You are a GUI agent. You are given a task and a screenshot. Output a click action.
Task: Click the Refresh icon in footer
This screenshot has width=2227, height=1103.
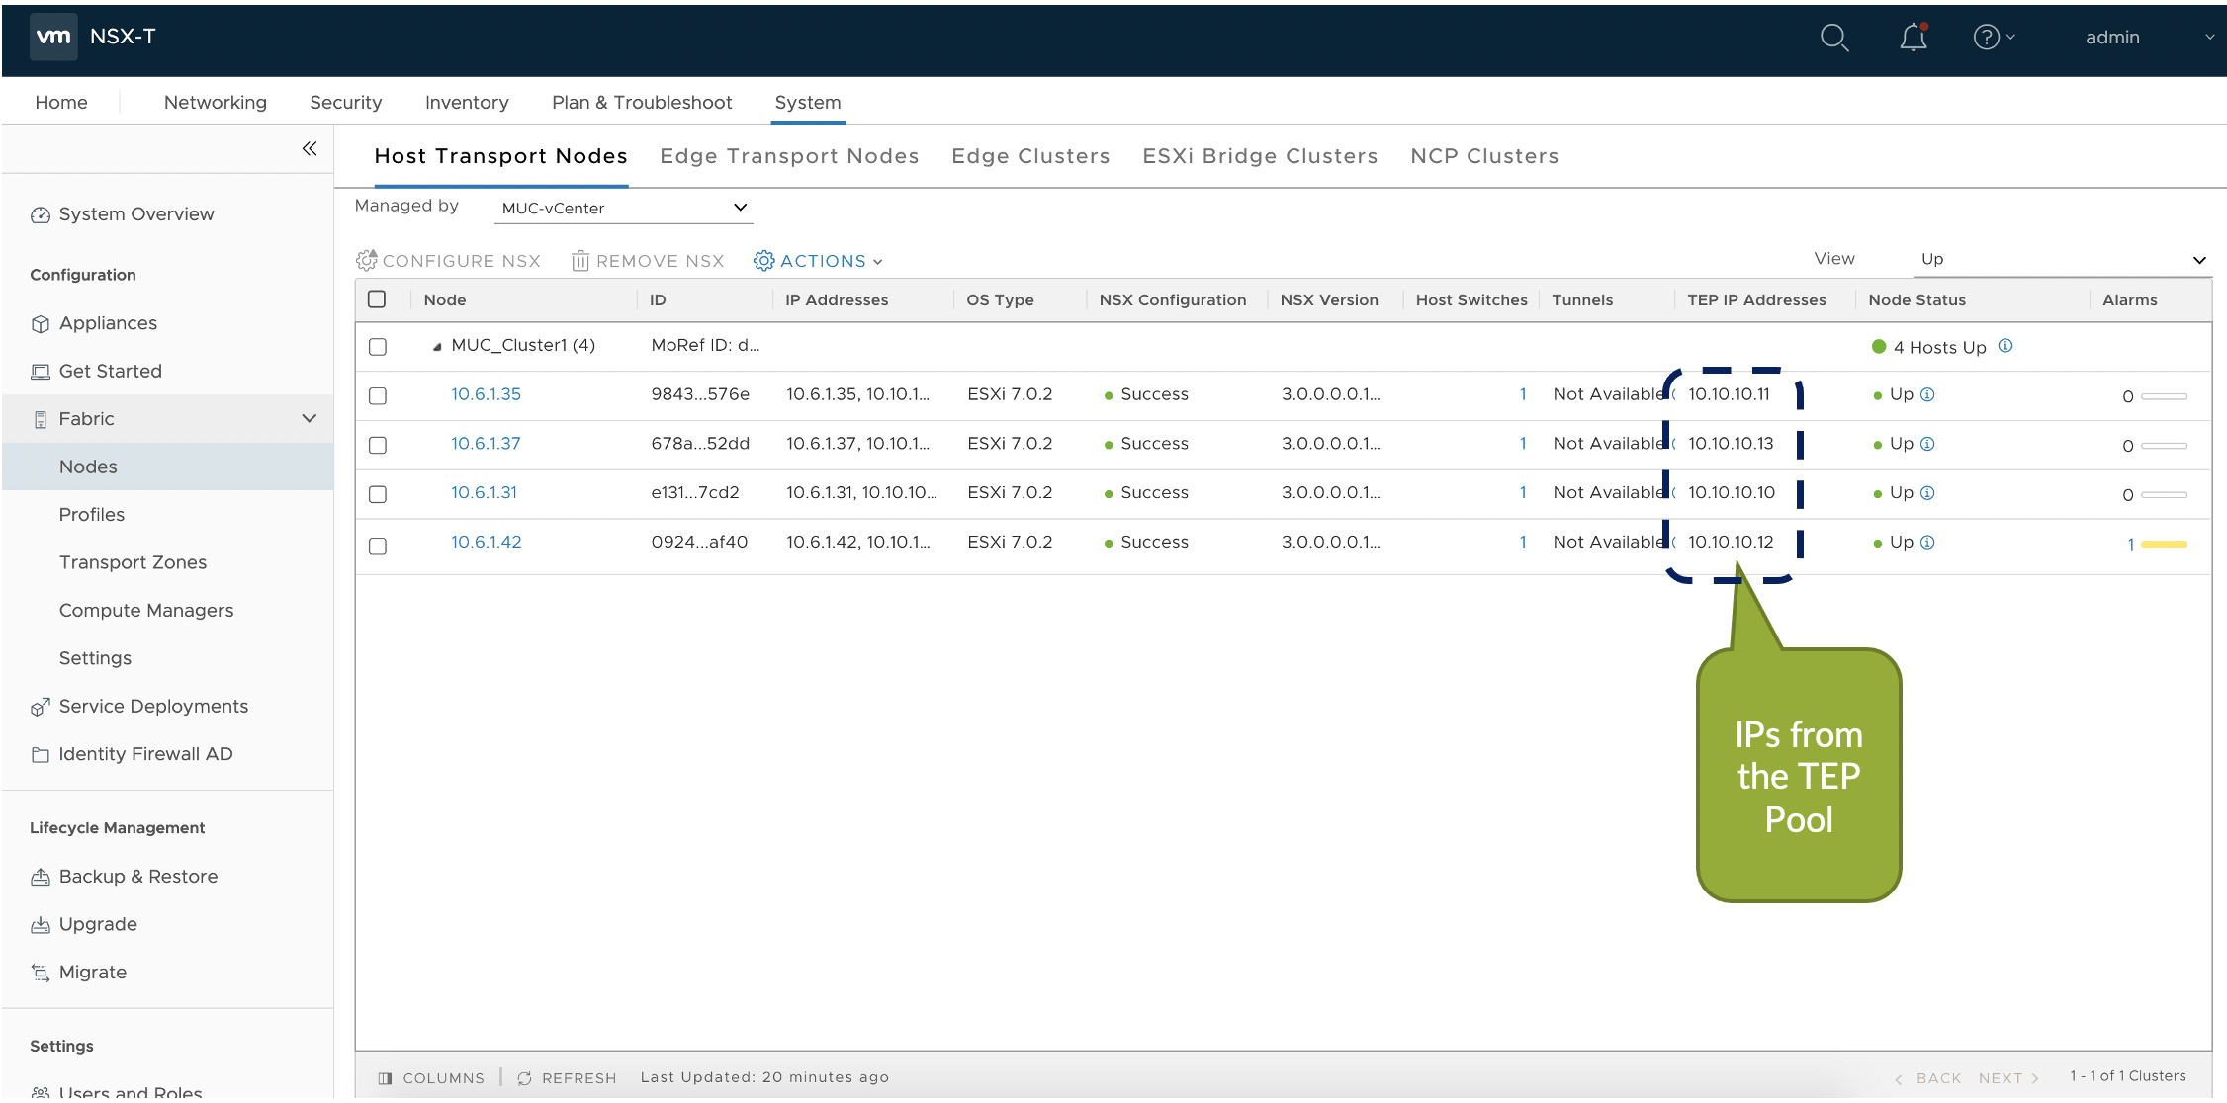click(x=525, y=1078)
